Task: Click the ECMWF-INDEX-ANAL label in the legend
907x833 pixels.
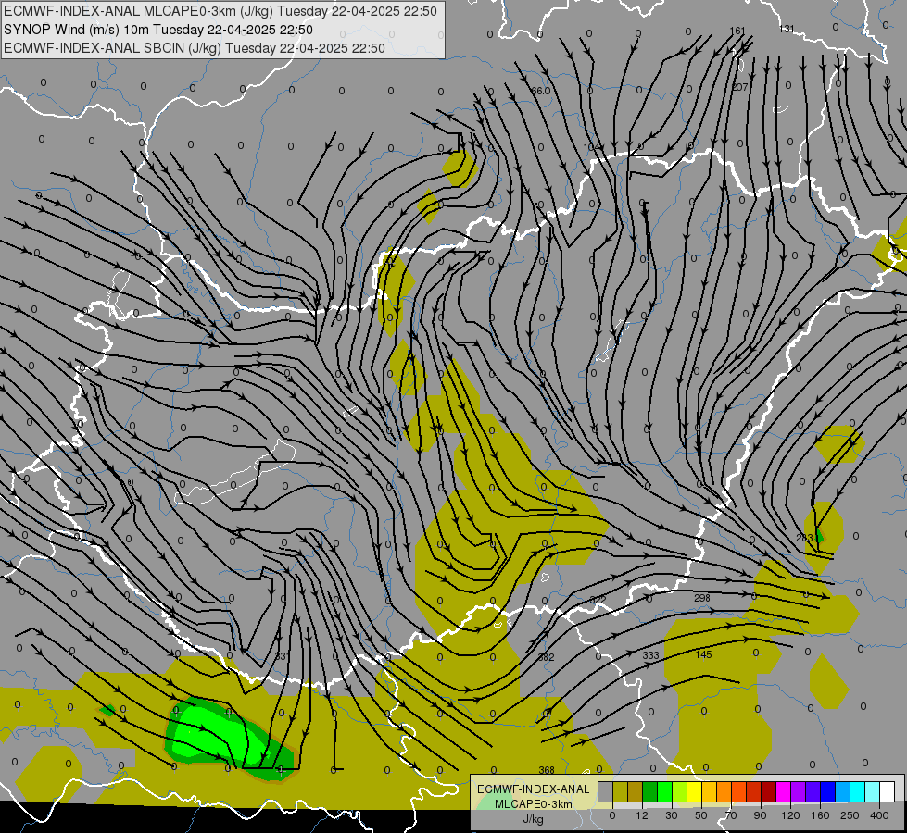Action: point(533,789)
